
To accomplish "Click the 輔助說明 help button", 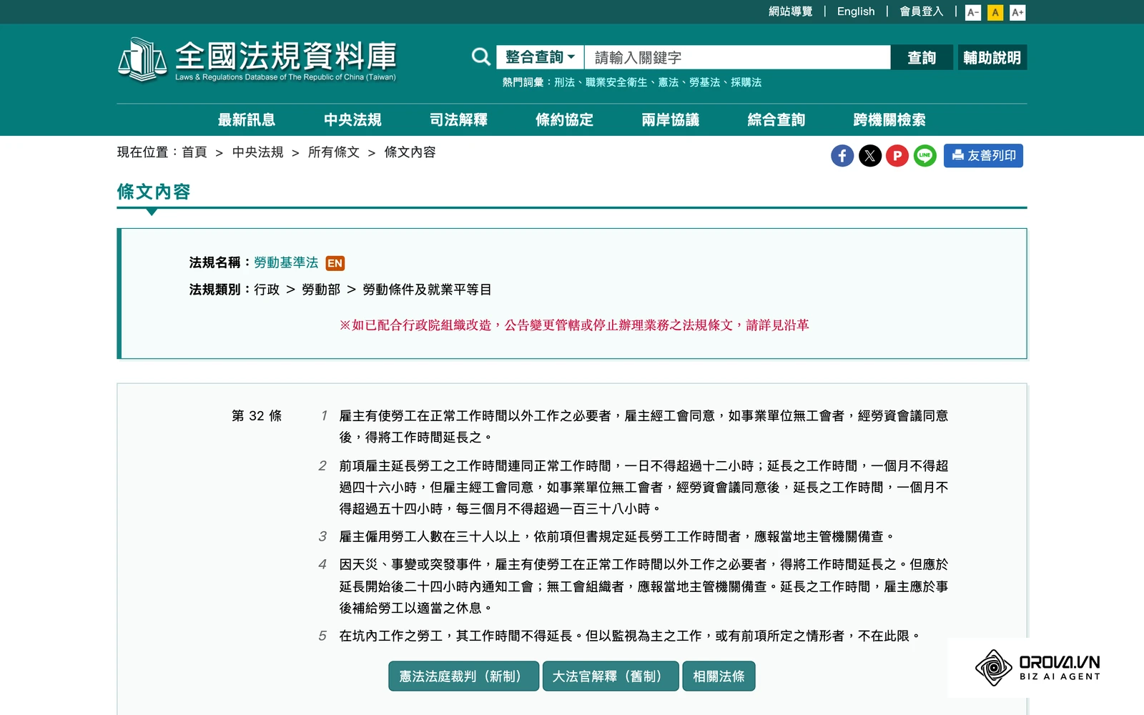I will coord(992,57).
